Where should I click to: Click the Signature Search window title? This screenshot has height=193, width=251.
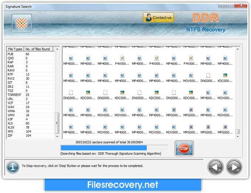[x=18, y=7]
